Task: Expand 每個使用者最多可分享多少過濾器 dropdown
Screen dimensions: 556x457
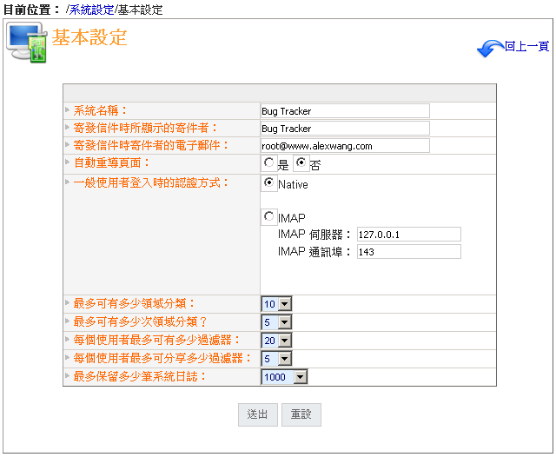Action: (277, 359)
